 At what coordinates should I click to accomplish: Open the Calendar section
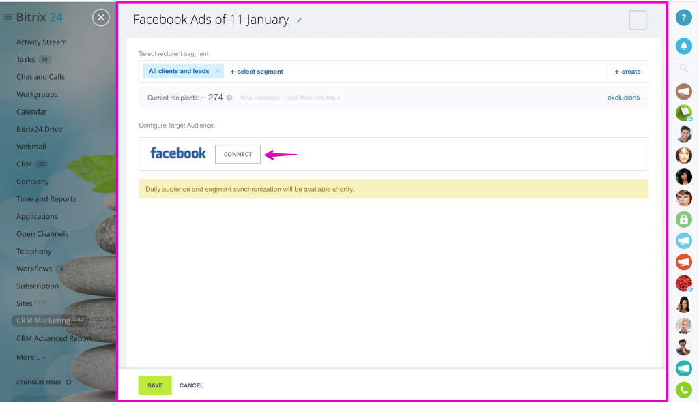click(x=31, y=112)
